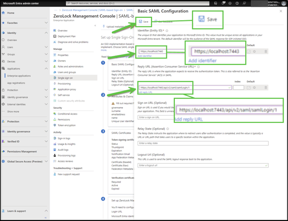Viewport: 288px width, 221px height.
Task: Expand Global Secure Access (Preview)
Action: click(x=46, y=161)
